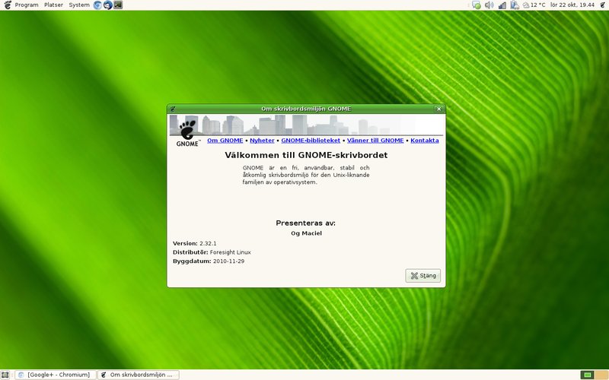Click the window menu icon in dialog titlebar
Viewport: 609px width, 380px height.
click(x=173, y=109)
